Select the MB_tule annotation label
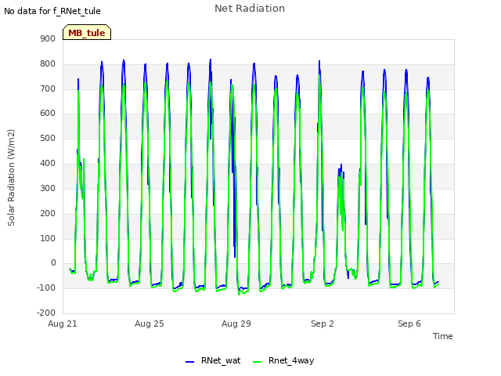Viewport: 501px width, 376px height. (x=87, y=33)
